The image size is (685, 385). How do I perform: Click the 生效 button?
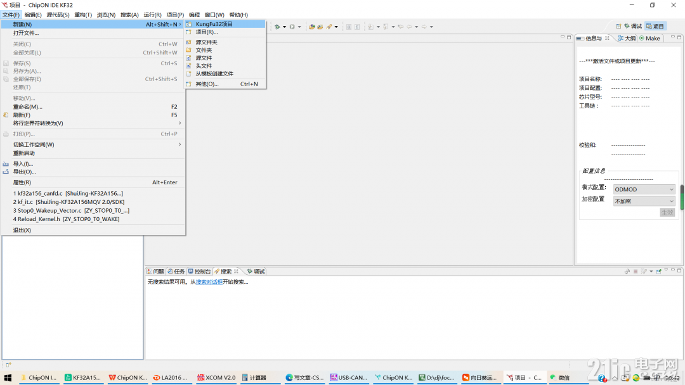(667, 212)
